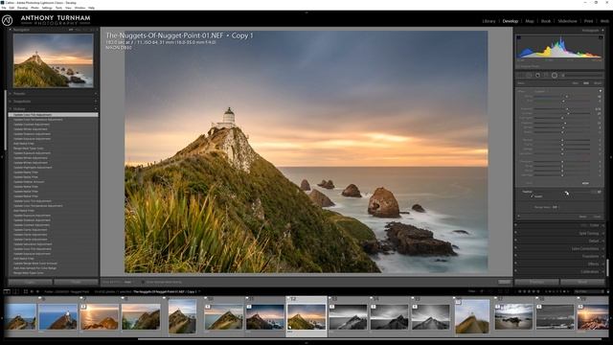Hide the right panel group arrow

611,156
